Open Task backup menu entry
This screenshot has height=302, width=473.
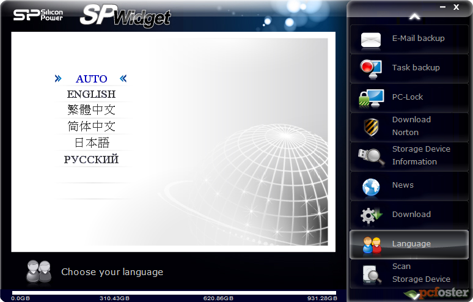pos(409,69)
